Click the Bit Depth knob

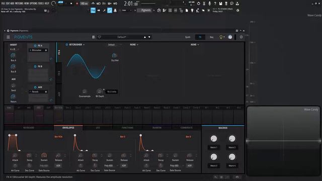coord(100,92)
